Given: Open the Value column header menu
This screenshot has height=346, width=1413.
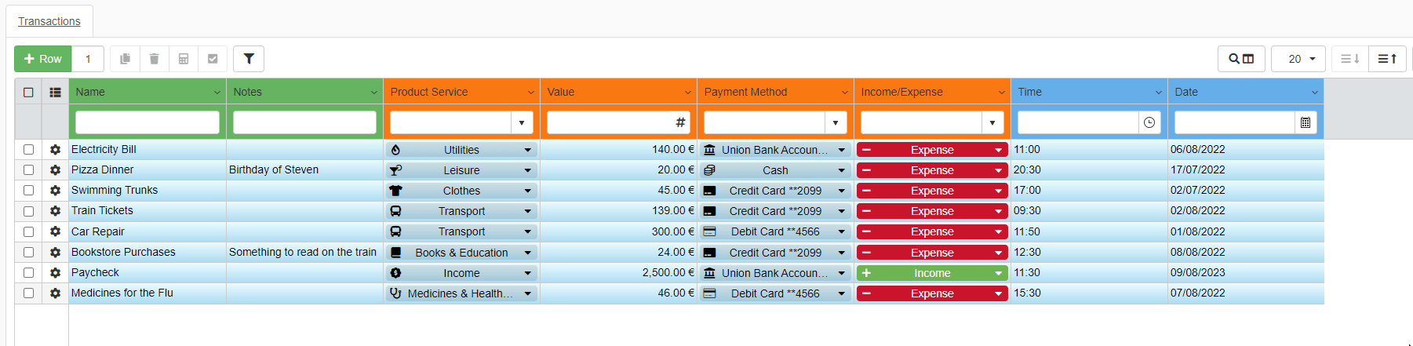Looking at the screenshot, I should 687,93.
